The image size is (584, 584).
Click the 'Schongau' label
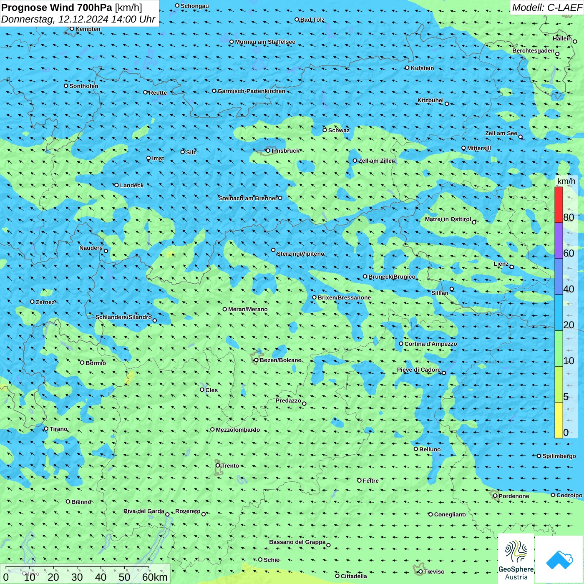(195, 6)
